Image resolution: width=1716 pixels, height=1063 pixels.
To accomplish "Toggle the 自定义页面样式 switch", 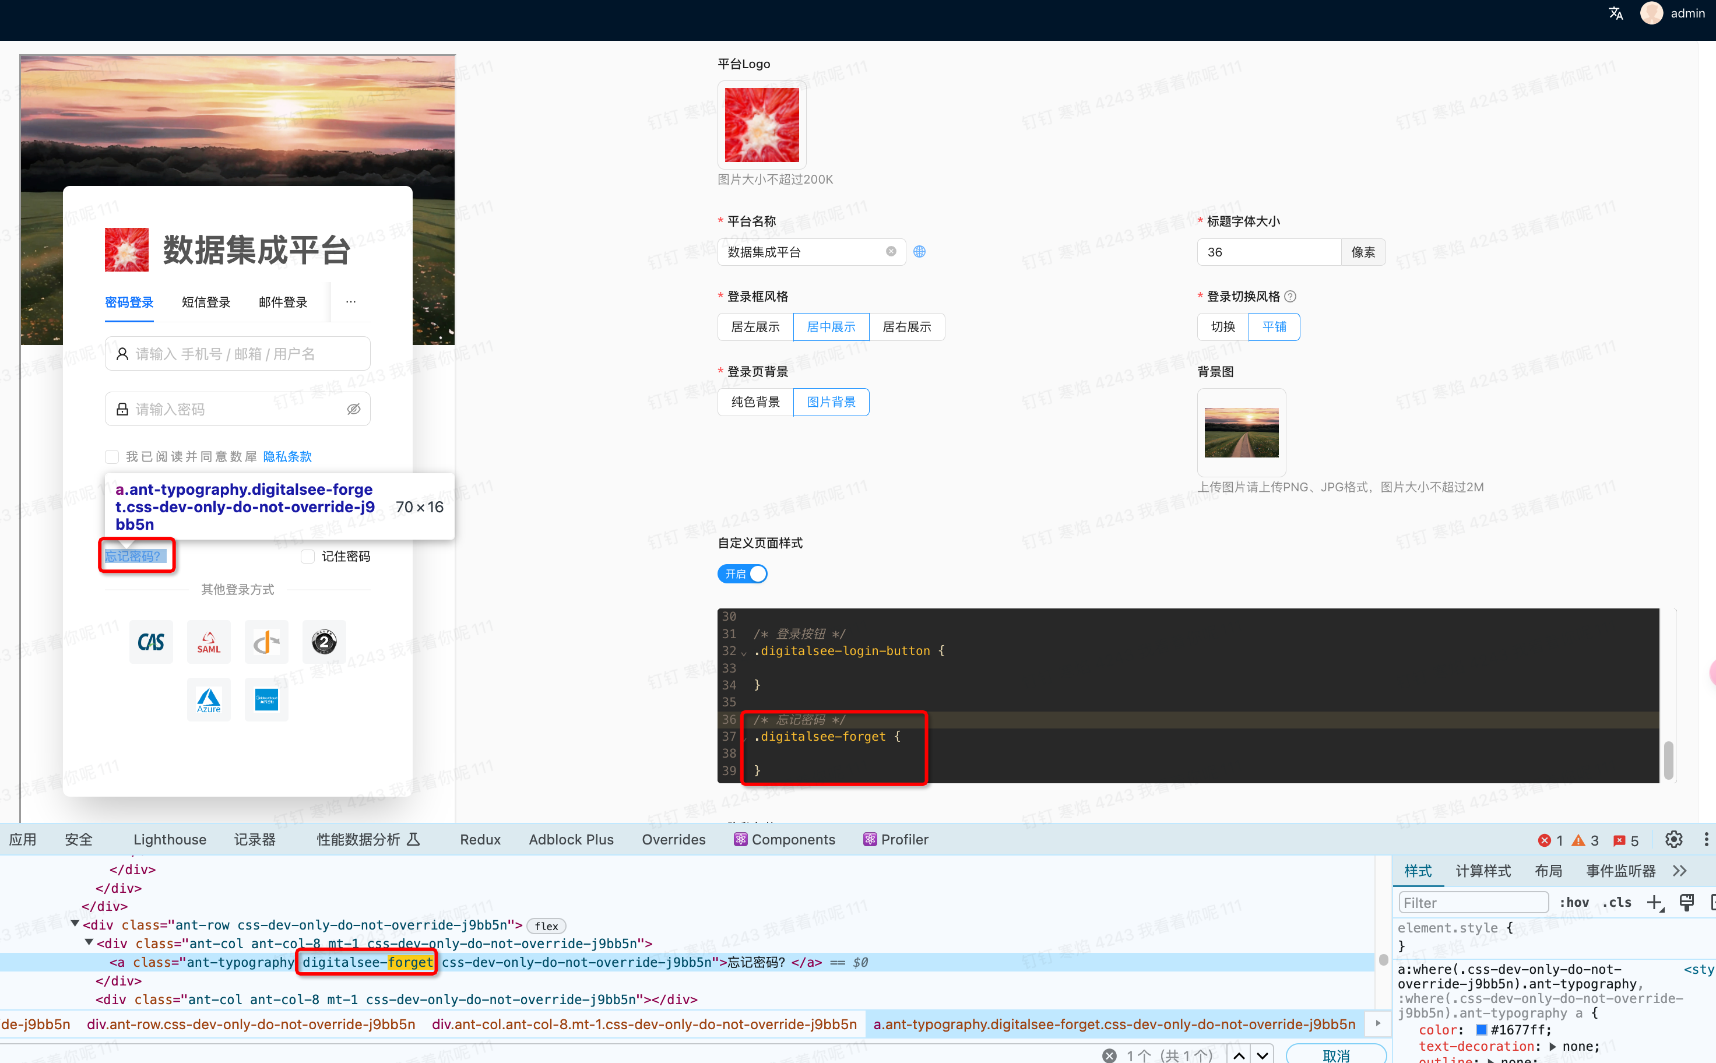I will click(x=743, y=573).
